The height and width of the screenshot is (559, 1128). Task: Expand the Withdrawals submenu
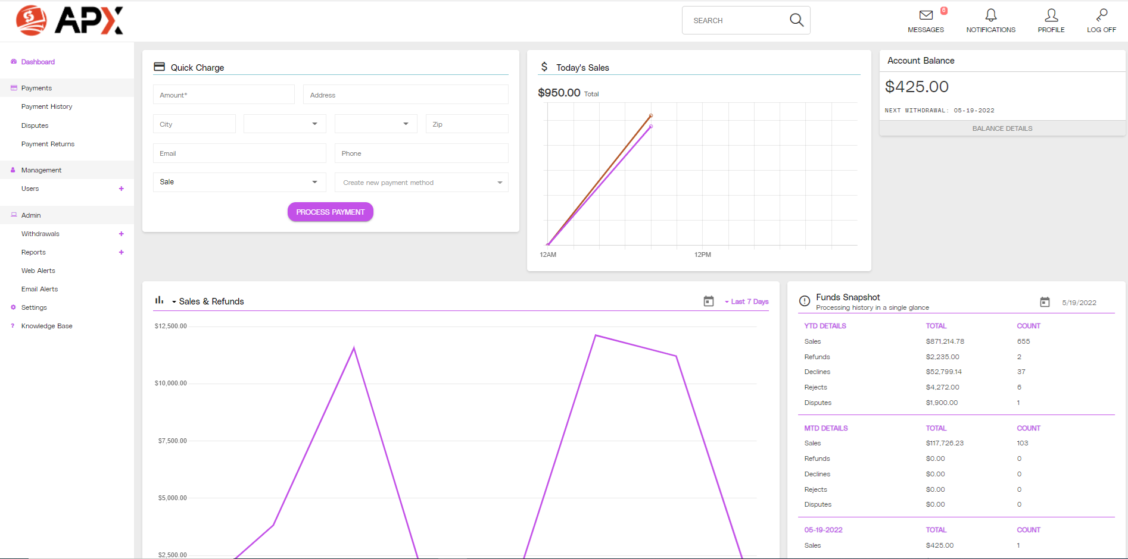point(121,234)
